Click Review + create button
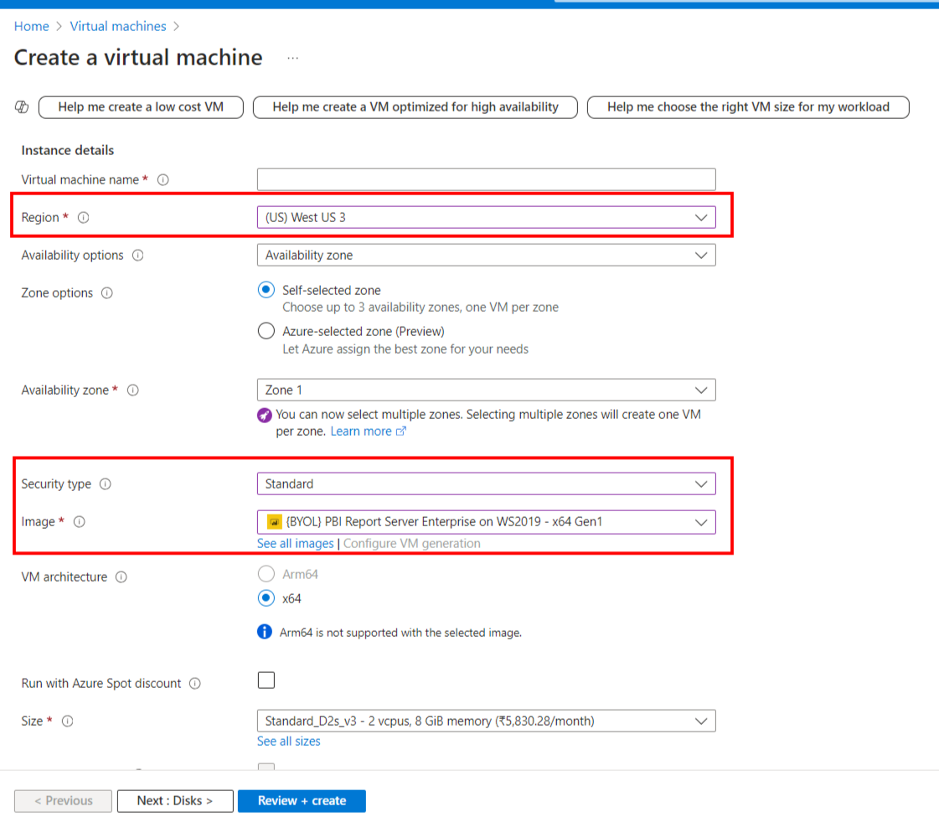The height and width of the screenshot is (822, 939). point(302,801)
